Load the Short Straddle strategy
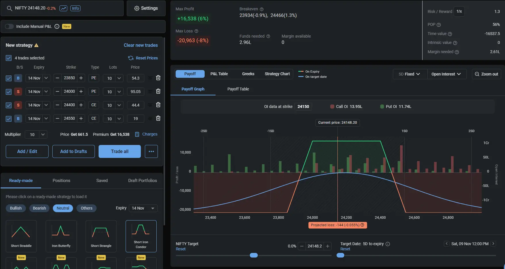This screenshot has height=269, width=505. point(21,236)
